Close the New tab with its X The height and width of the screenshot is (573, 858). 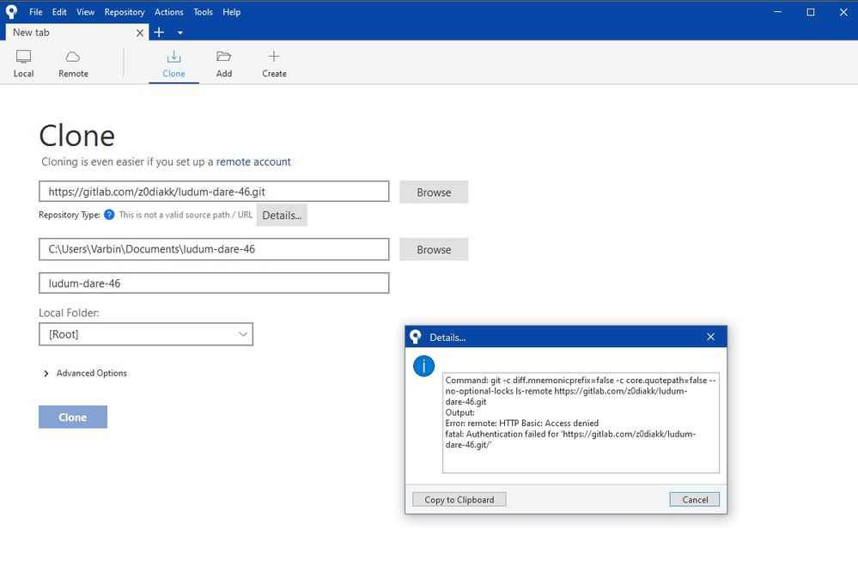pos(139,33)
